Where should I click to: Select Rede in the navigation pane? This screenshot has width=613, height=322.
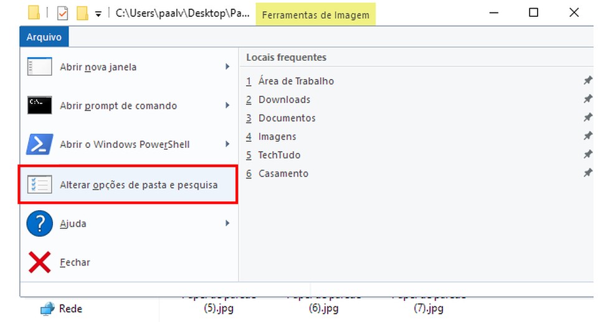tap(71, 309)
